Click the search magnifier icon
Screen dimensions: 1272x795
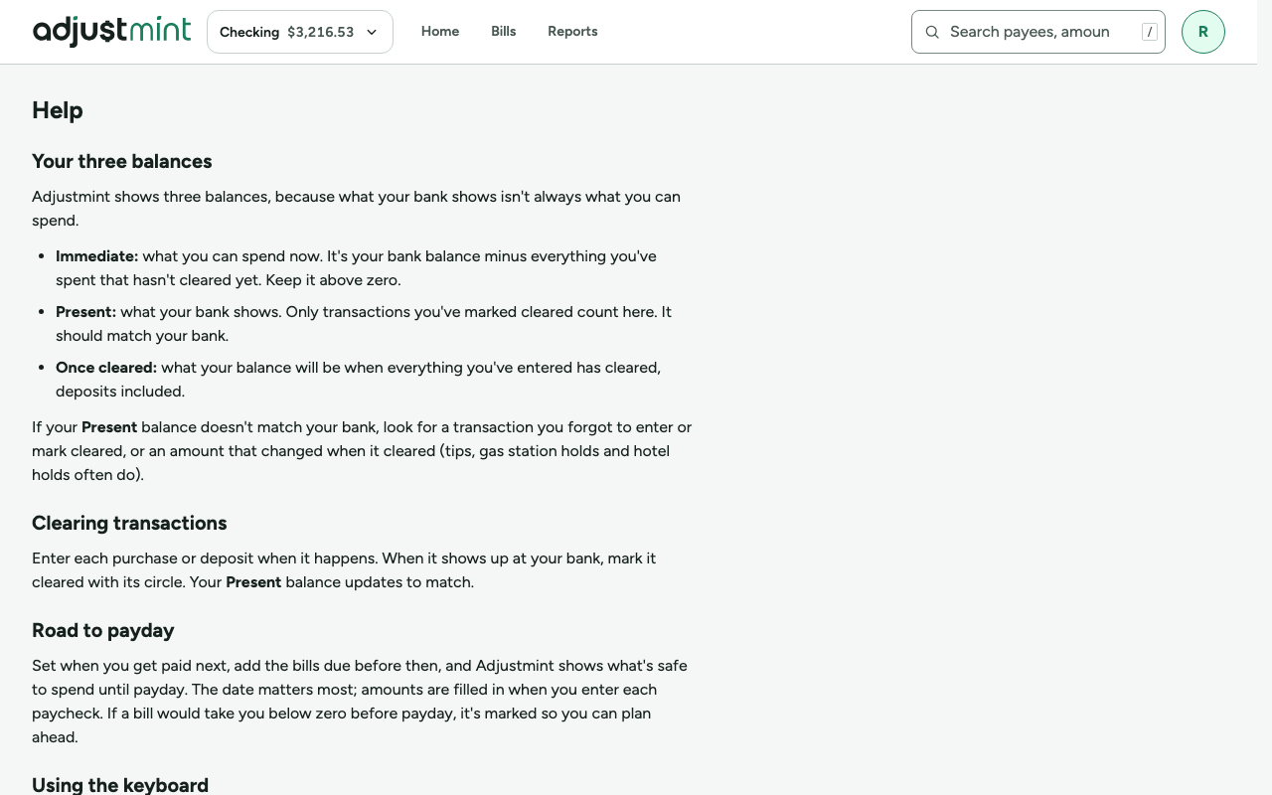point(932,32)
